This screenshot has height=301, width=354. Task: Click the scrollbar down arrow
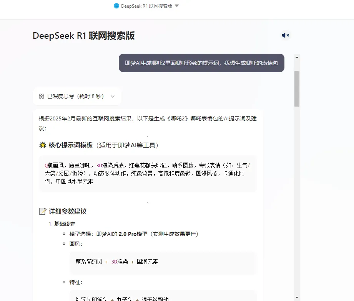[297, 298]
